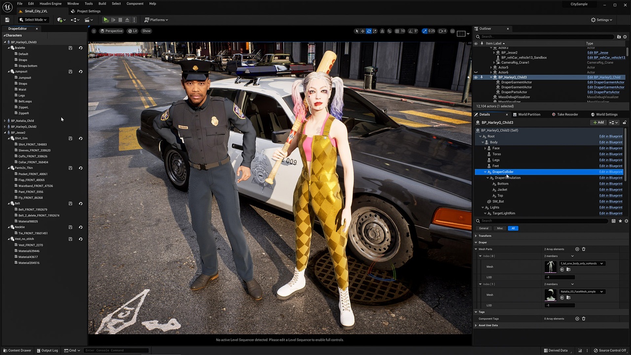
Task: Click the Outliner add-folder icon
Action: point(619,36)
